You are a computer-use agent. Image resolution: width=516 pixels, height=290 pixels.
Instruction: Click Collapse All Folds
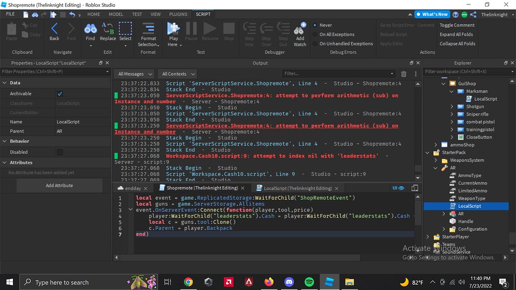458,43
